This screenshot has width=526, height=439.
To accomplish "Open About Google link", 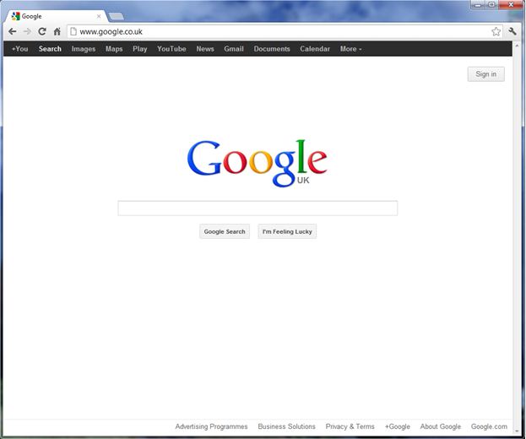I will 441,426.
